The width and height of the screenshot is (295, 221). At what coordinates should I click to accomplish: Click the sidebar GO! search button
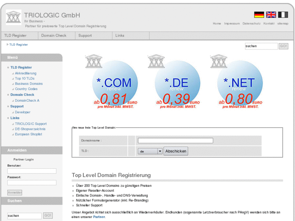[x=48, y=215]
